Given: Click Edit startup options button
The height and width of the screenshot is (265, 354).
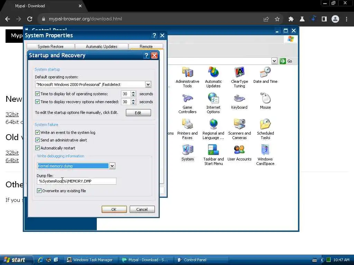Looking at the screenshot, I should (x=138, y=113).
